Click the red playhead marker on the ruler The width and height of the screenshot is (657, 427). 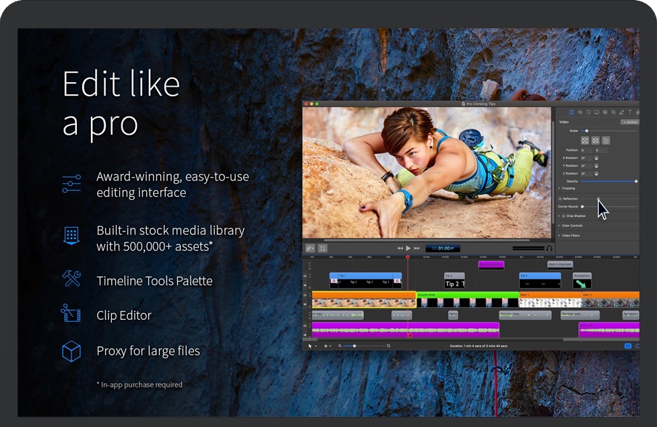[x=408, y=257]
